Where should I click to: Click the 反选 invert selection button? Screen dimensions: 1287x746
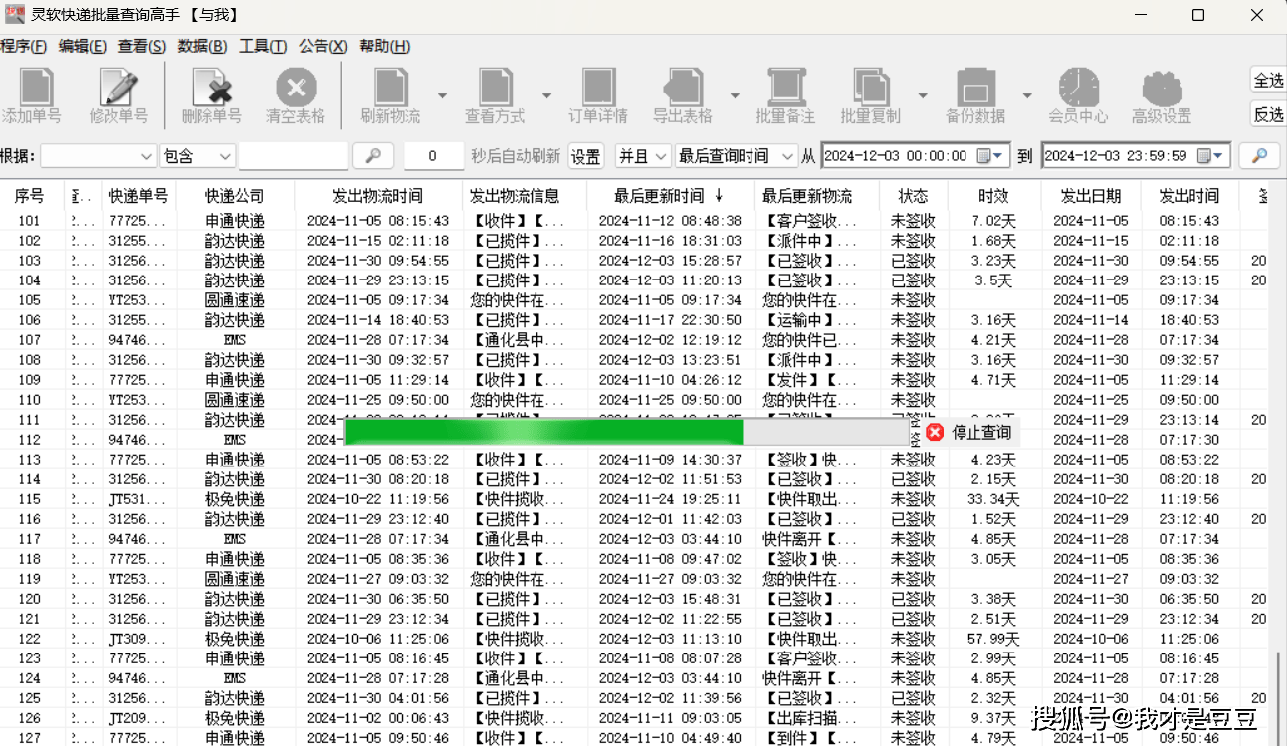coord(1268,114)
